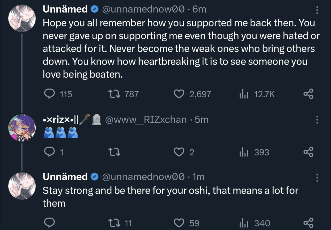This screenshot has width=331, height=230.
Task: Share the first Unnämed tweet
Action: click(x=308, y=94)
